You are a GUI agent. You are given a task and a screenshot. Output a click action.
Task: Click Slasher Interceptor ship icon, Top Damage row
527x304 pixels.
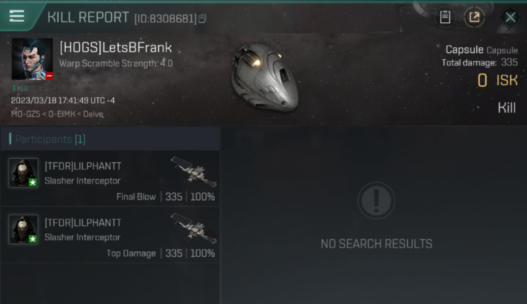point(194,228)
